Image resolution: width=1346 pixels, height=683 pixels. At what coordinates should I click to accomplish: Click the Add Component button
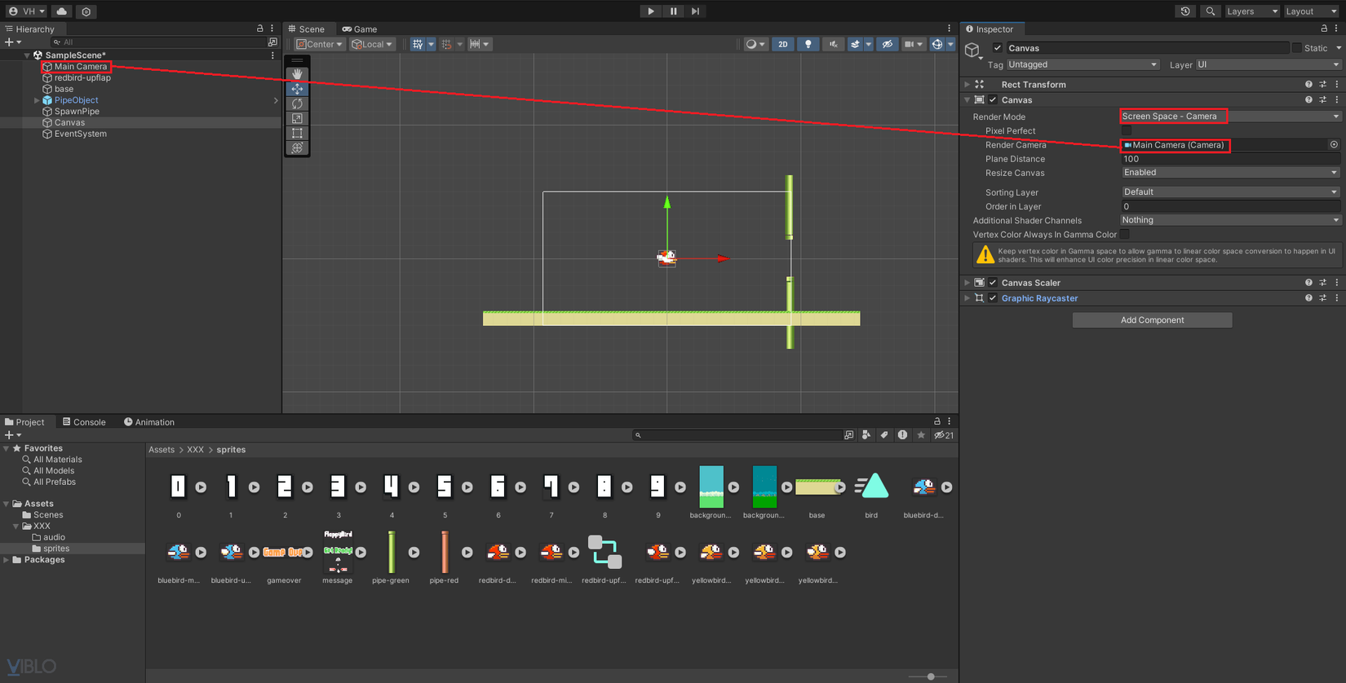tap(1152, 320)
